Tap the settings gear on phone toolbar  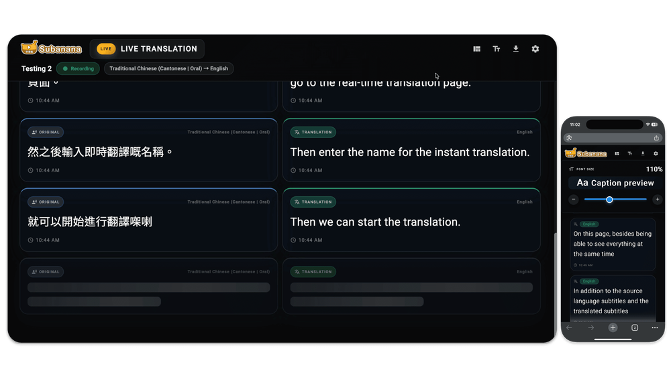[656, 153]
